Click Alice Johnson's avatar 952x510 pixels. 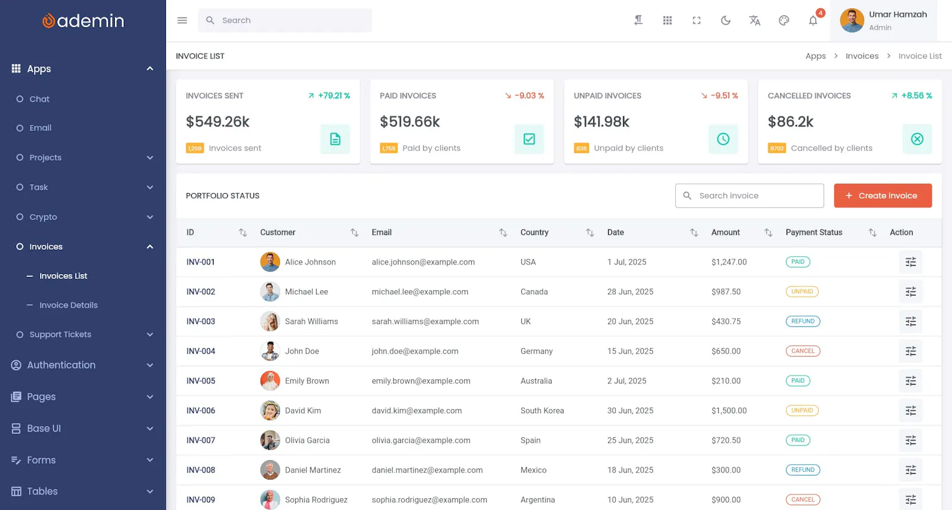pyautogui.click(x=270, y=262)
